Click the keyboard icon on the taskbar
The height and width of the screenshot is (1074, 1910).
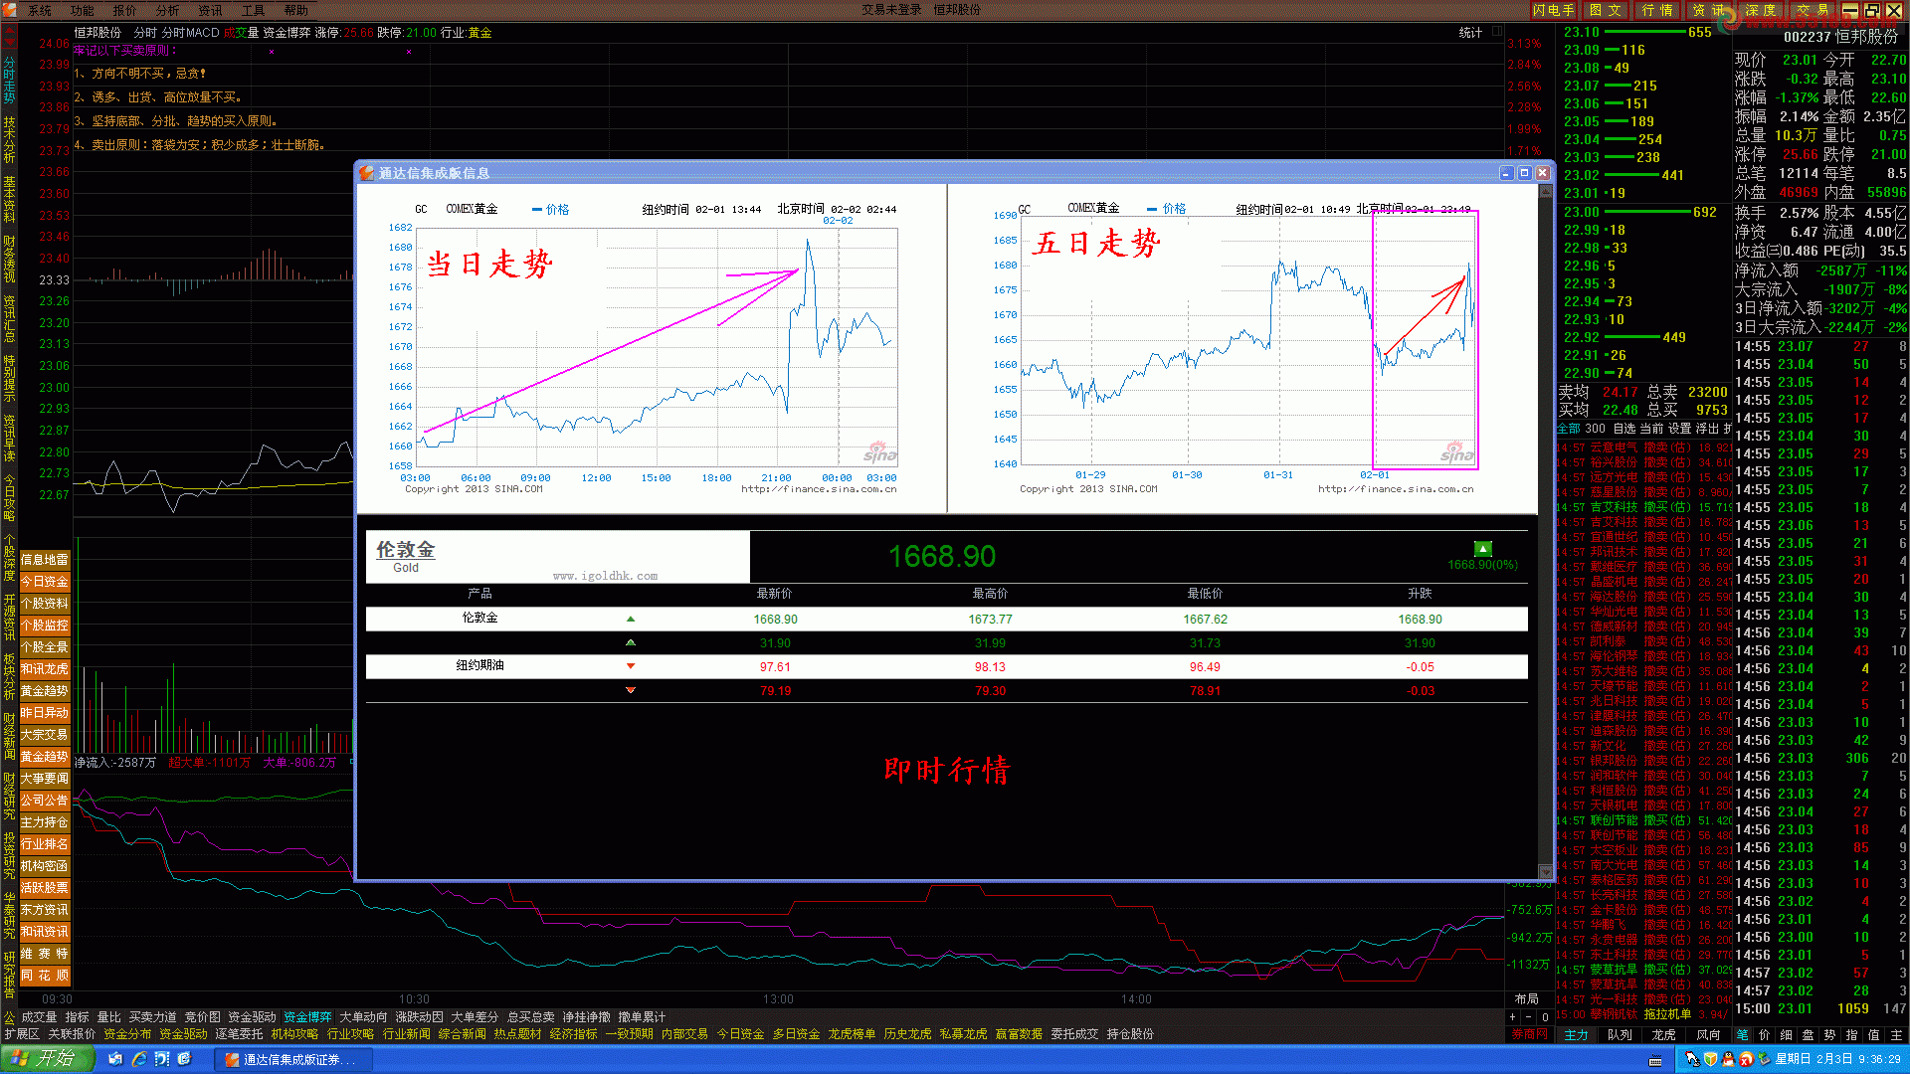[x=1655, y=1061]
